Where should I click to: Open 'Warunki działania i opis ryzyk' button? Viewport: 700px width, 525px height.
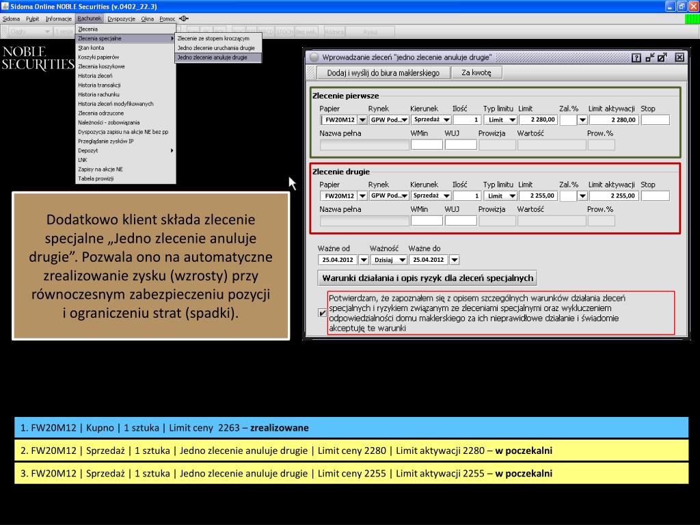[x=427, y=278]
